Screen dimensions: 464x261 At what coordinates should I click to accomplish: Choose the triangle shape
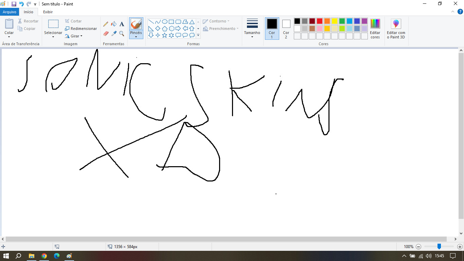pyautogui.click(x=192, y=22)
